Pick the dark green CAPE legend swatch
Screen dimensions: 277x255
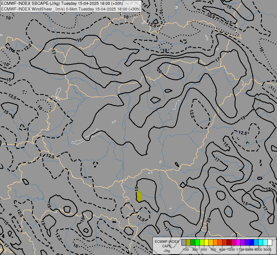(193, 243)
